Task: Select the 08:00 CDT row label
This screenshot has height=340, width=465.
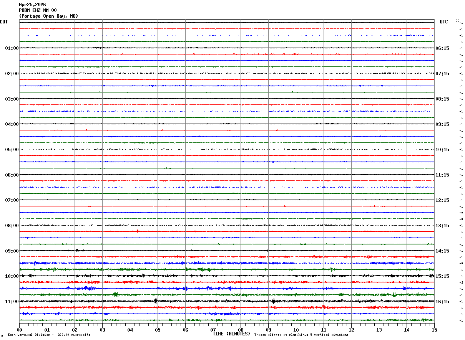Action: click(12, 226)
